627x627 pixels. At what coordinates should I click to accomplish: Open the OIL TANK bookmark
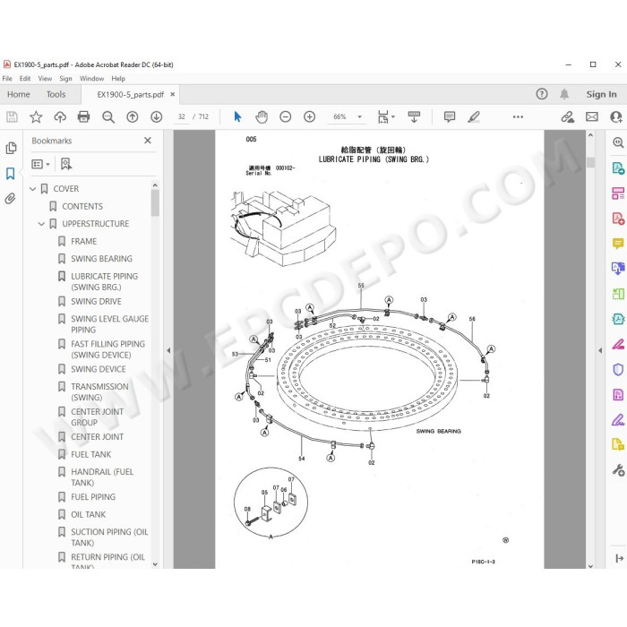click(88, 515)
